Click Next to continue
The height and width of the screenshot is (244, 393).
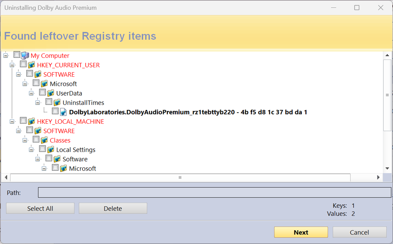point(301,232)
